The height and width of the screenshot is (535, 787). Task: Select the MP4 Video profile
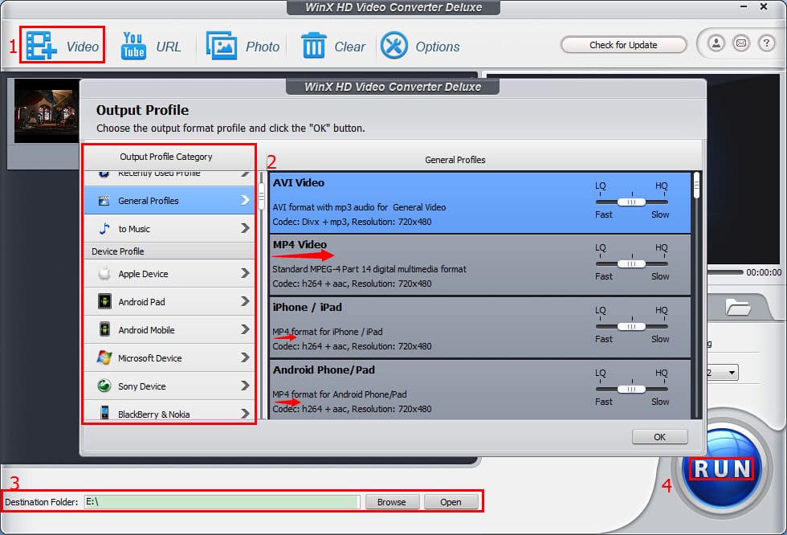point(480,264)
